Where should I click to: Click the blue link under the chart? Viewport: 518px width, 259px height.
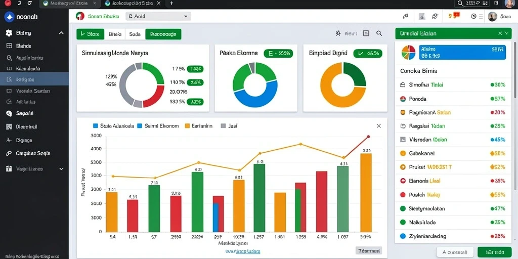click(x=243, y=251)
